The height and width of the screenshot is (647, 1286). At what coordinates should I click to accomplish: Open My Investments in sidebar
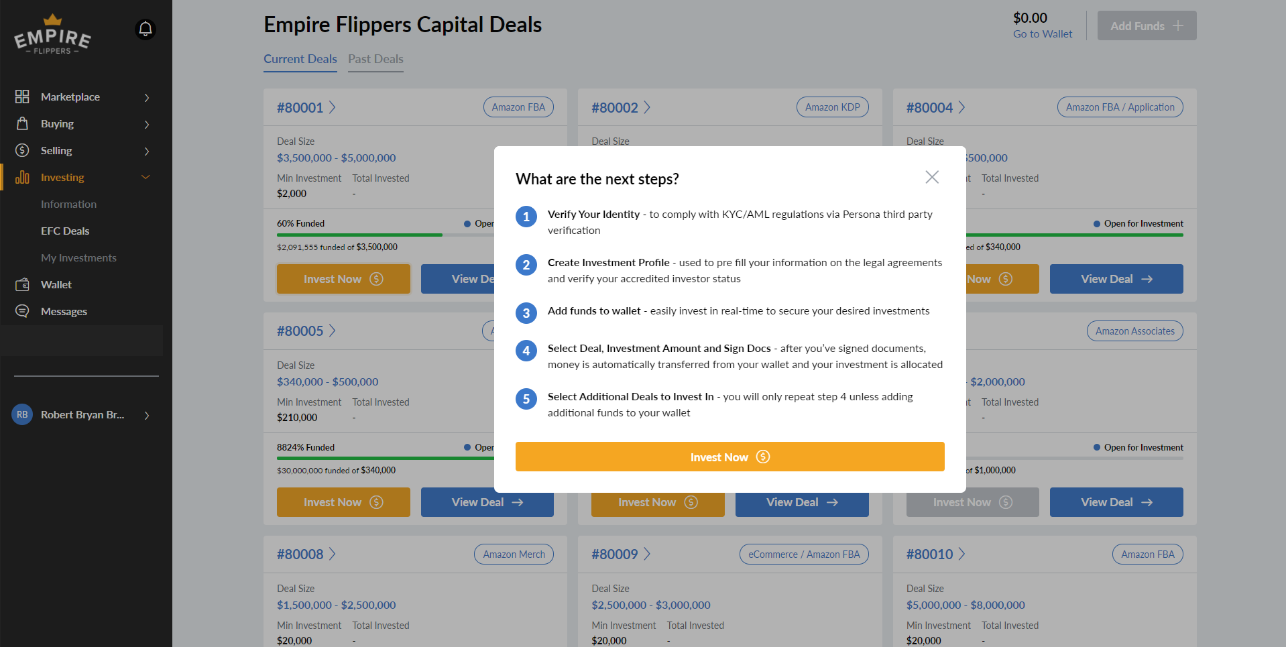tap(78, 257)
